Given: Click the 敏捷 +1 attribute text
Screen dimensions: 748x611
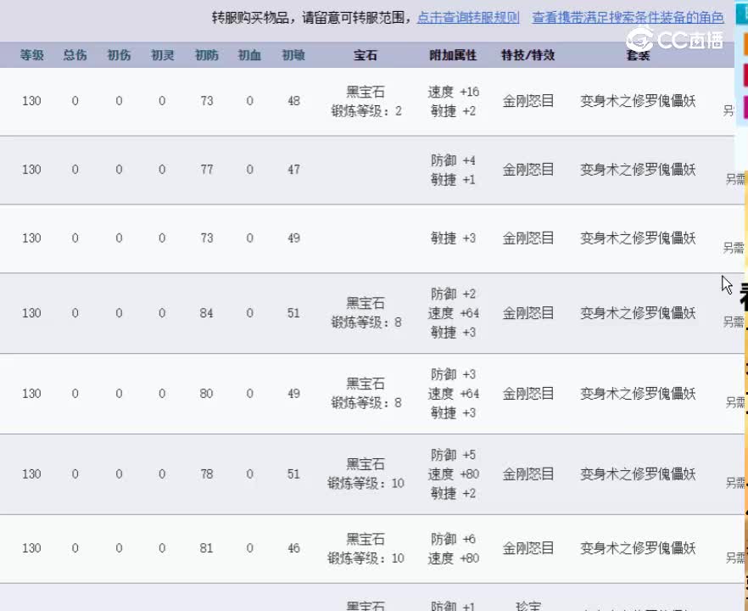Looking at the screenshot, I should click(x=453, y=180).
